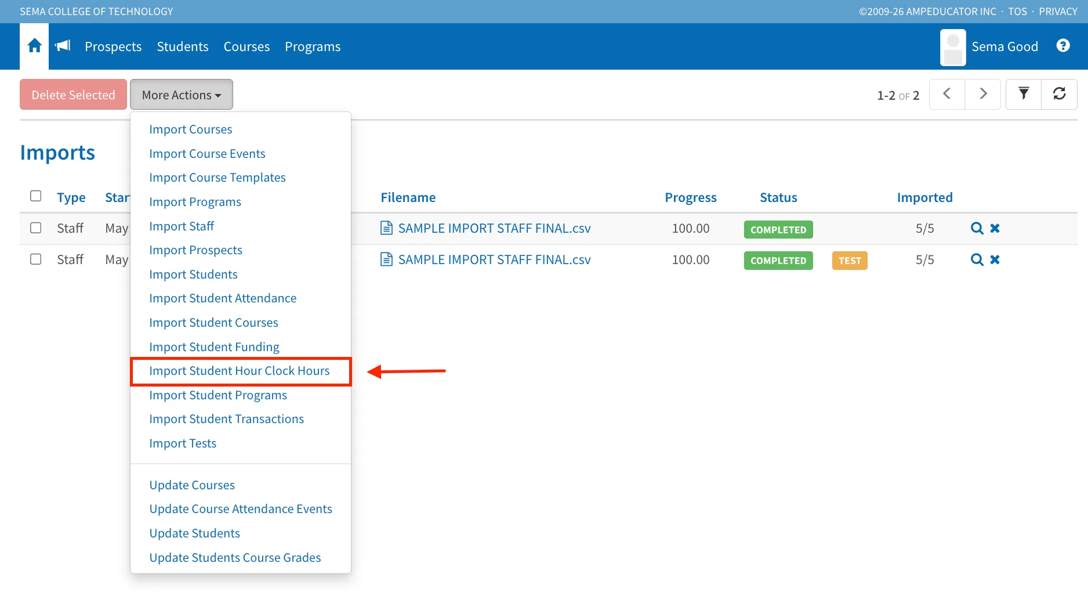Choose Import Programs option
The width and height of the screenshot is (1088, 592).
tap(195, 202)
